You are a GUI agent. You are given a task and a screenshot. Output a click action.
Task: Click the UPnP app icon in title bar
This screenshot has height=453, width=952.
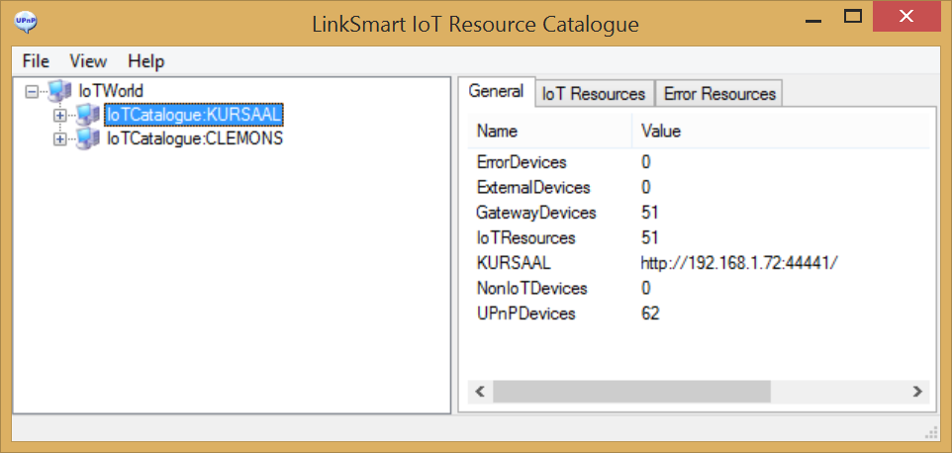[x=25, y=23]
